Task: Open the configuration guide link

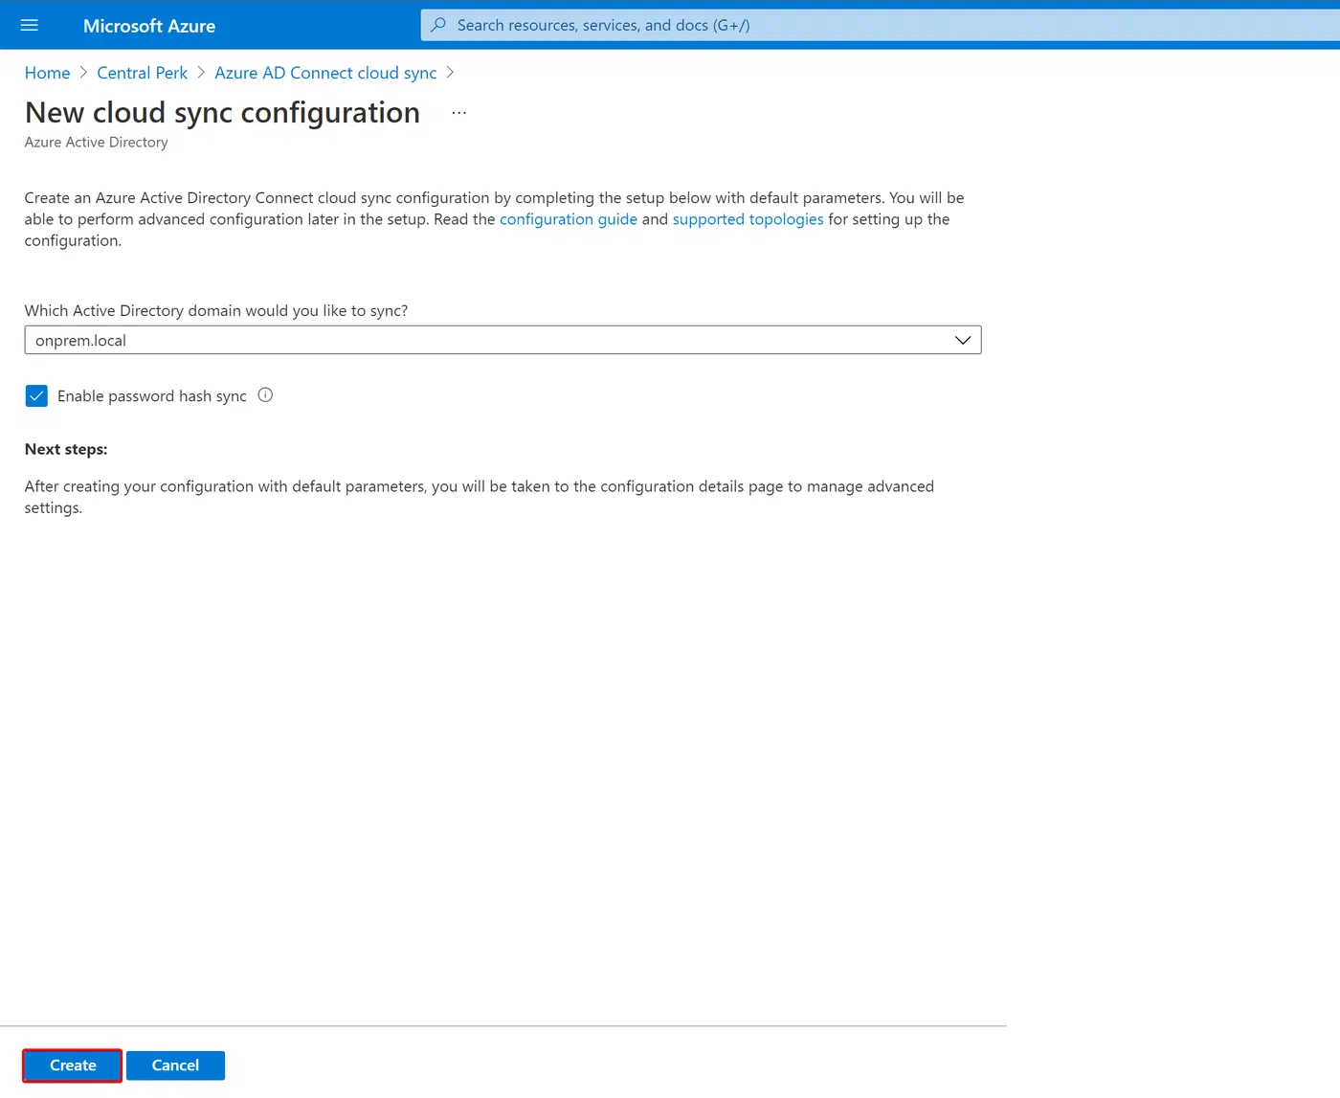Action: pyautogui.click(x=569, y=219)
